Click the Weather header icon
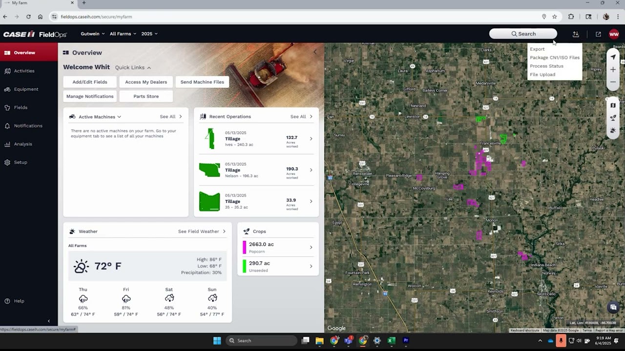Screen dimensions: 625x351 pos(72,232)
